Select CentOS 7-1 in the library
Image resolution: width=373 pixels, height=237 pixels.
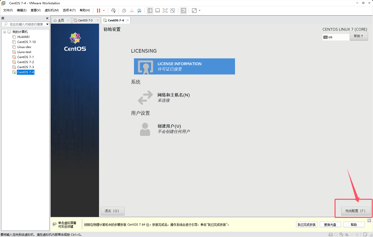25,57
